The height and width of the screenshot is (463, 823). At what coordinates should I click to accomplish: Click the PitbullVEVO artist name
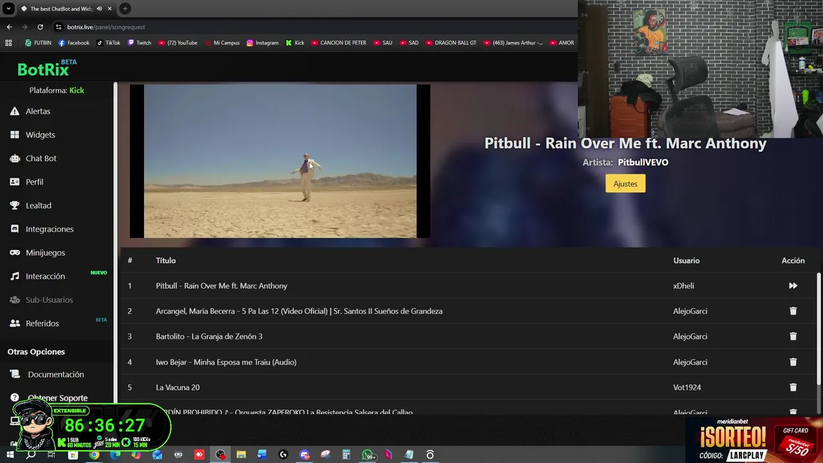tap(643, 163)
